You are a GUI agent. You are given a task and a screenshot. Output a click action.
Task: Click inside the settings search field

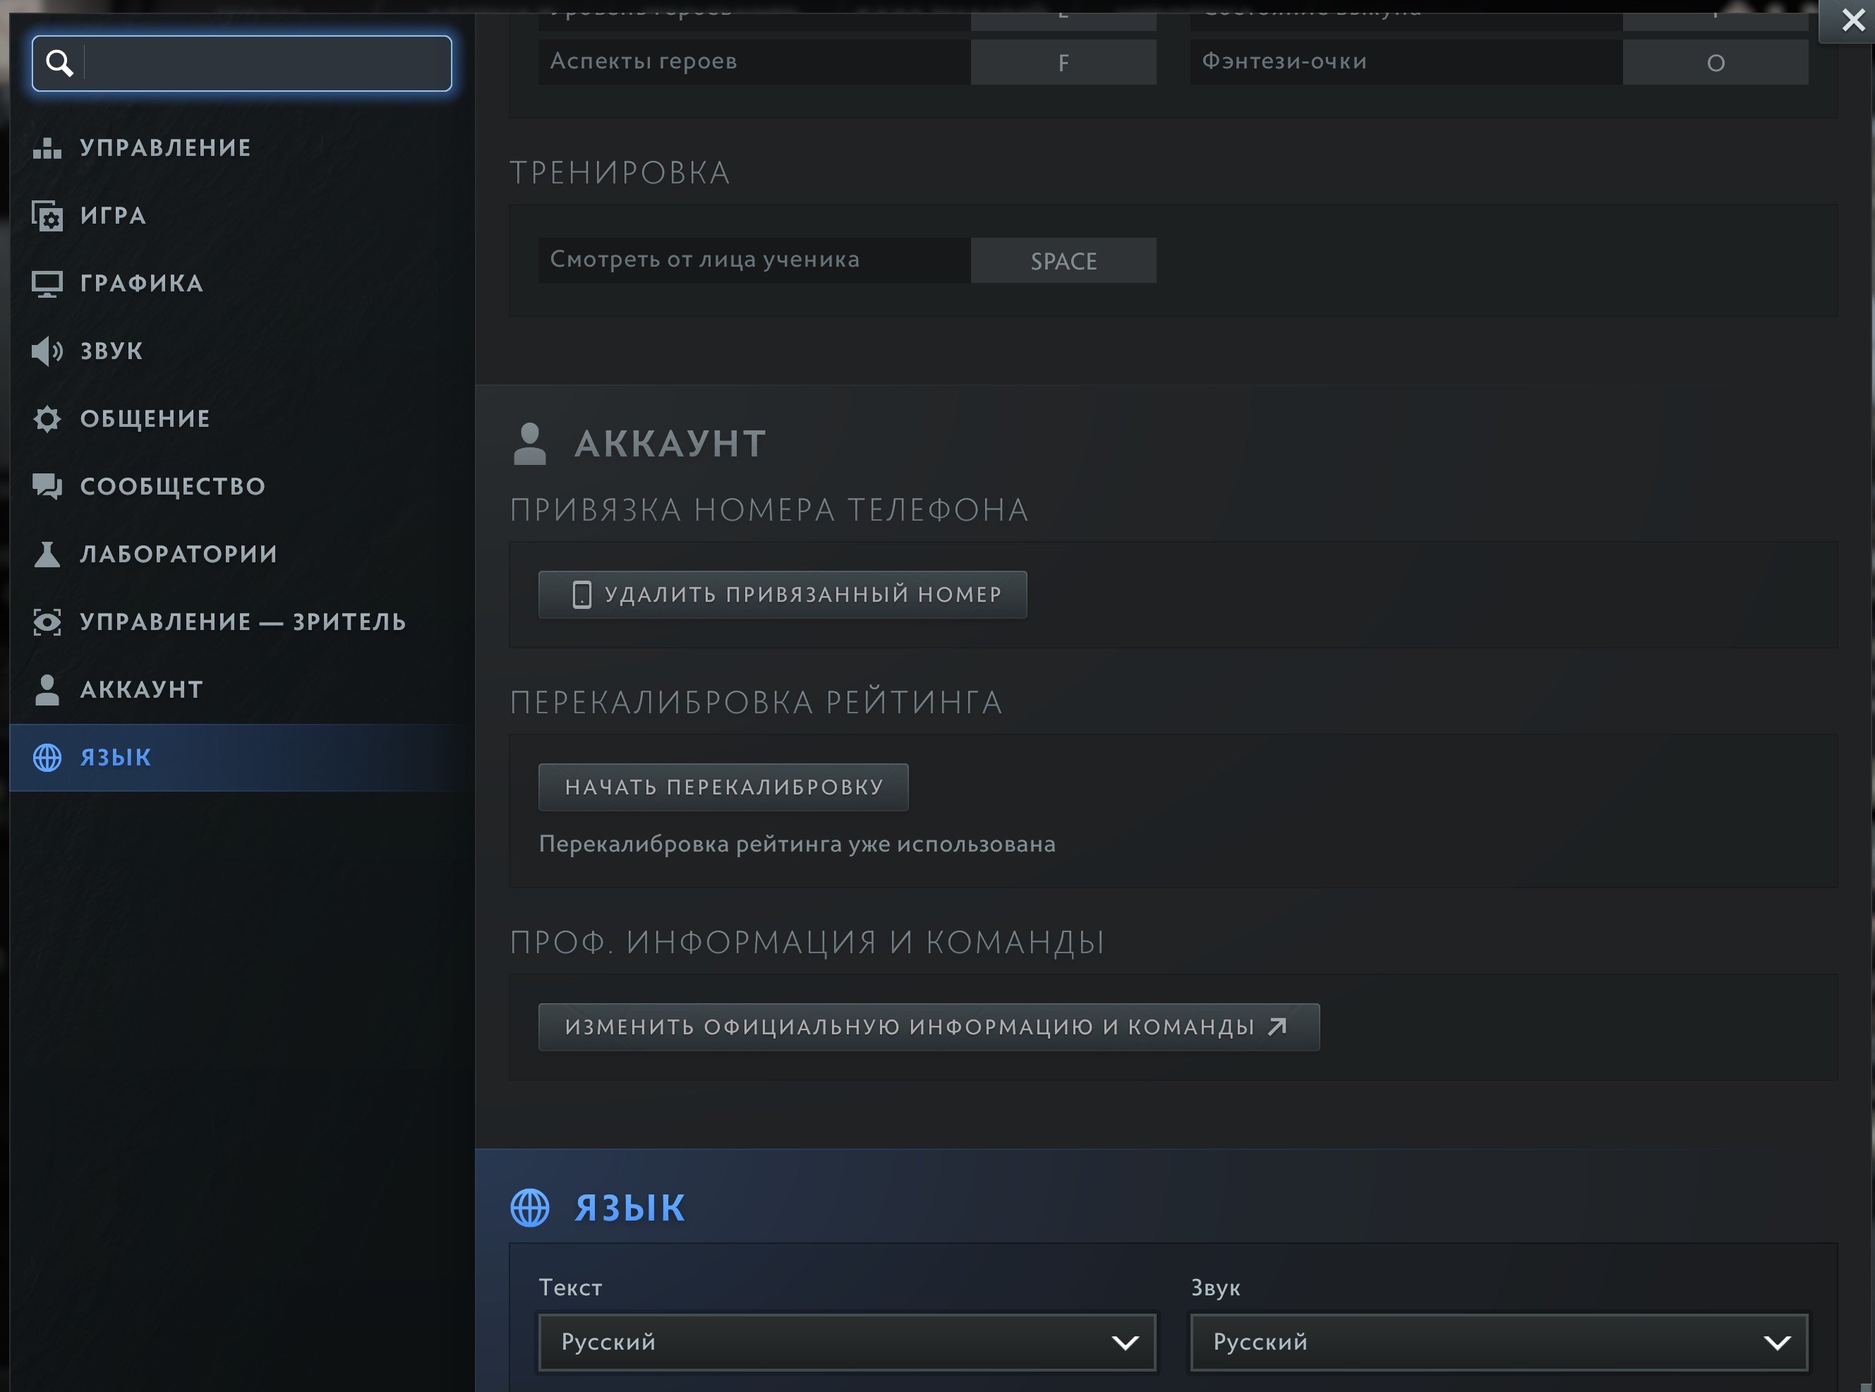tap(265, 63)
